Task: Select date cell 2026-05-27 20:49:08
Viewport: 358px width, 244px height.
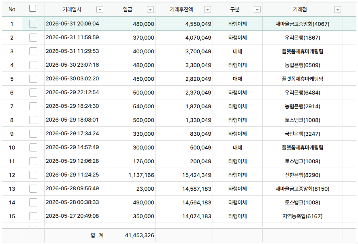Action: coord(72,216)
